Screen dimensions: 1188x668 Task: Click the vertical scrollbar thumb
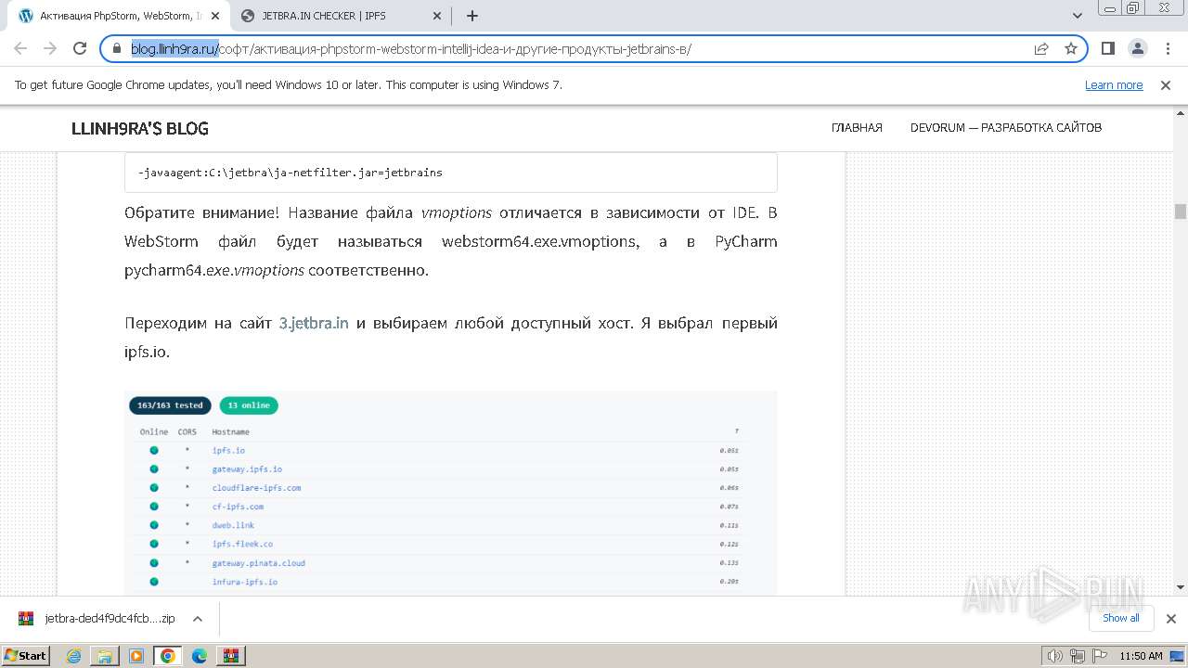(1181, 212)
